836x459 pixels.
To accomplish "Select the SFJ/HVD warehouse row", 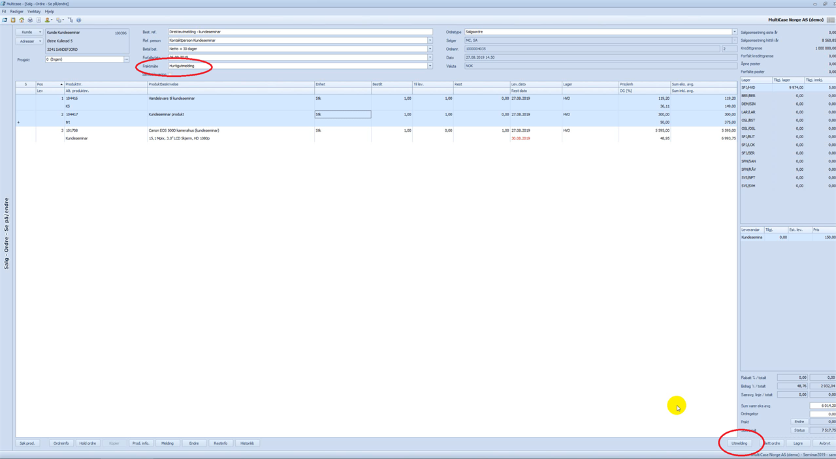I will (788, 87).
